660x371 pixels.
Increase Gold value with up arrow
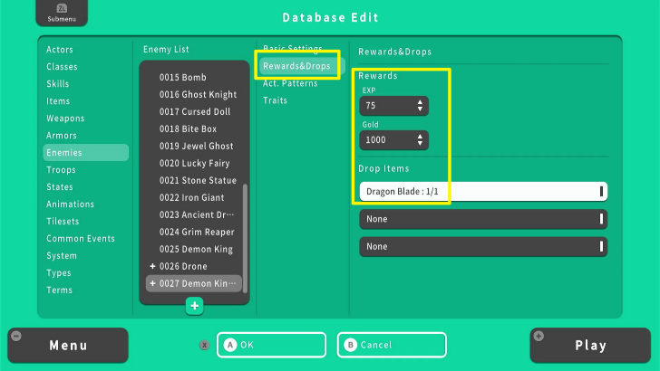click(x=420, y=137)
